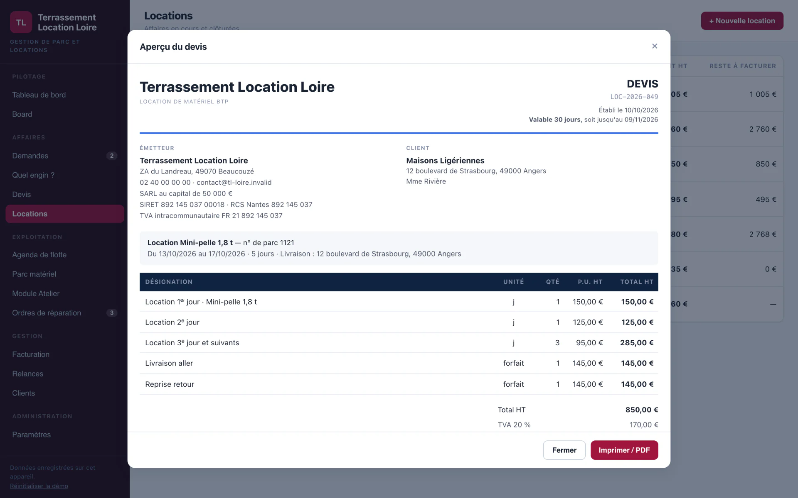Open Paramètres in administration
The height and width of the screenshot is (498, 798).
coord(65,435)
